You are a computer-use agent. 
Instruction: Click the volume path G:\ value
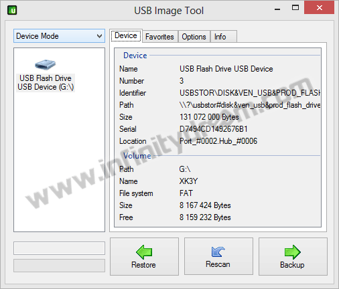point(185,169)
